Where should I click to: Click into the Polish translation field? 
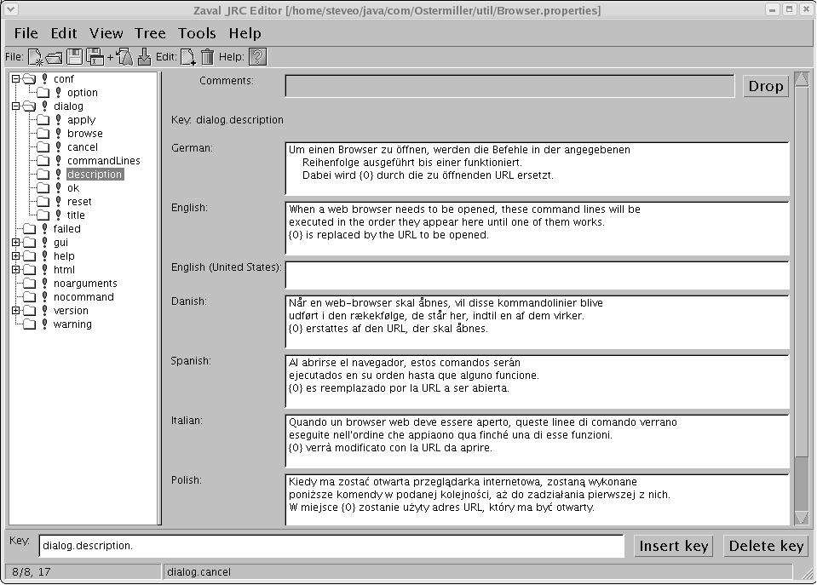click(538, 500)
